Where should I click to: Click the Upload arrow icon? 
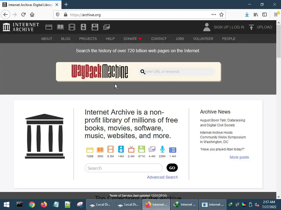(x=251, y=27)
